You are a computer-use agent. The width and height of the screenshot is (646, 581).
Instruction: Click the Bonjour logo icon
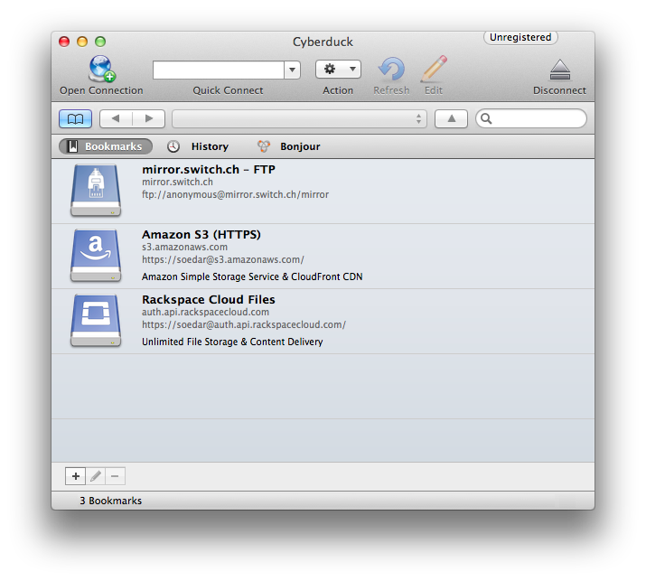(x=264, y=146)
